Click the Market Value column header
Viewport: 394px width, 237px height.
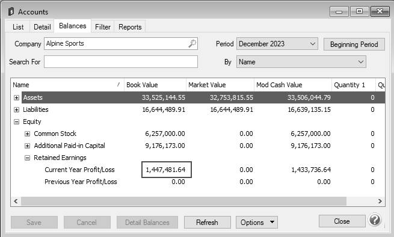(220, 85)
